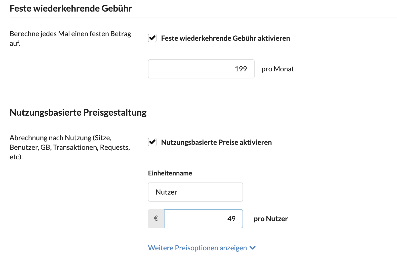The width and height of the screenshot is (397, 278).
Task: Focus the monthly fee field showing 199
Action: click(x=201, y=69)
